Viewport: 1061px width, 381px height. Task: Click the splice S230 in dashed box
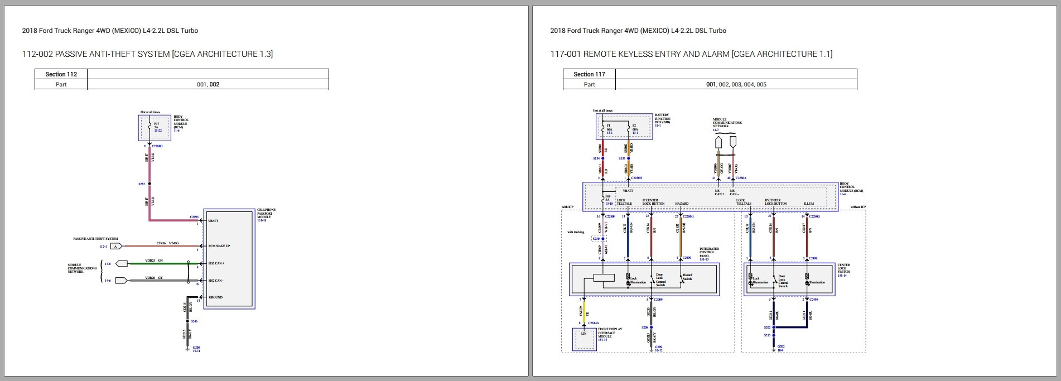602,239
